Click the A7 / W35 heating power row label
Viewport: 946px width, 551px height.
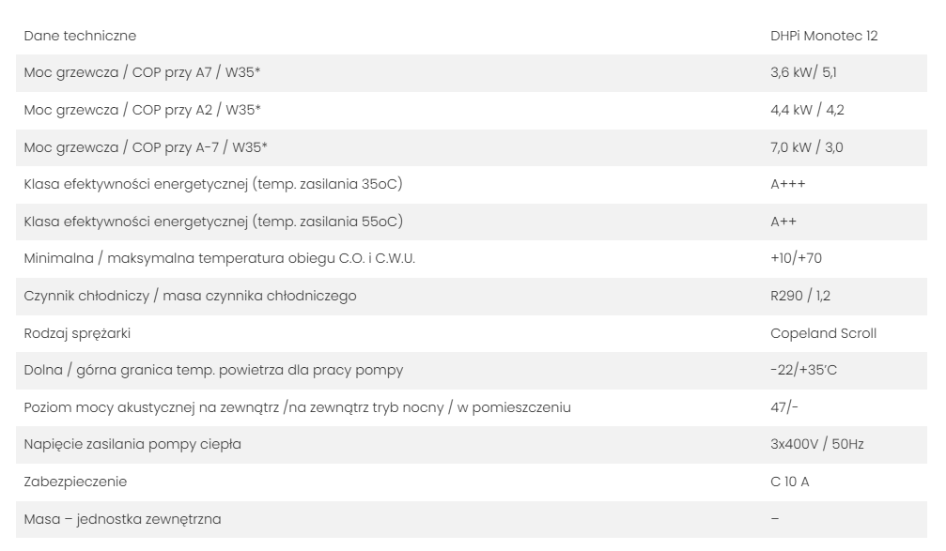pyautogui.click(x=142, y=73)
